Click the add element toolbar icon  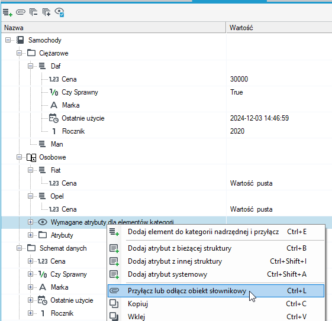(x=8, y=12)
